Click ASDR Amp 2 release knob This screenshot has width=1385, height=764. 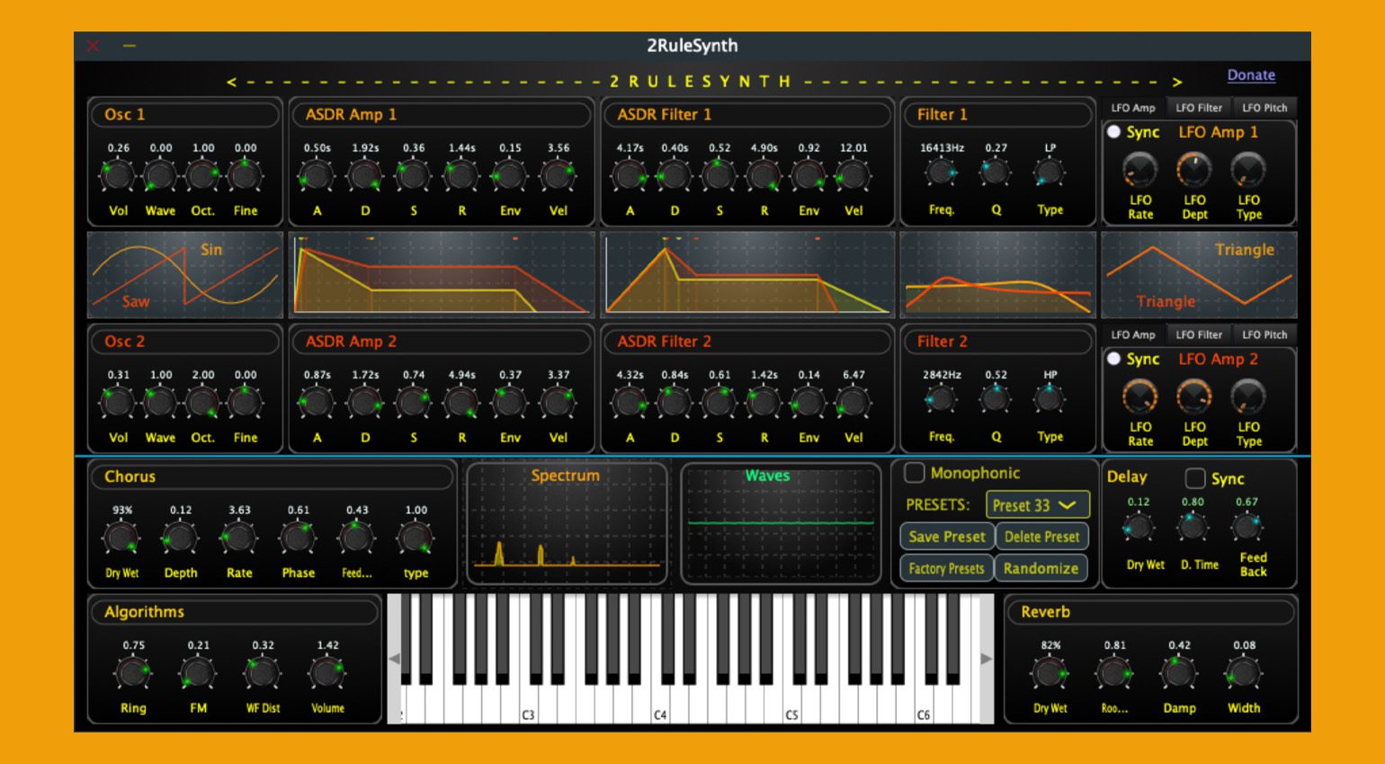point(461,402)
